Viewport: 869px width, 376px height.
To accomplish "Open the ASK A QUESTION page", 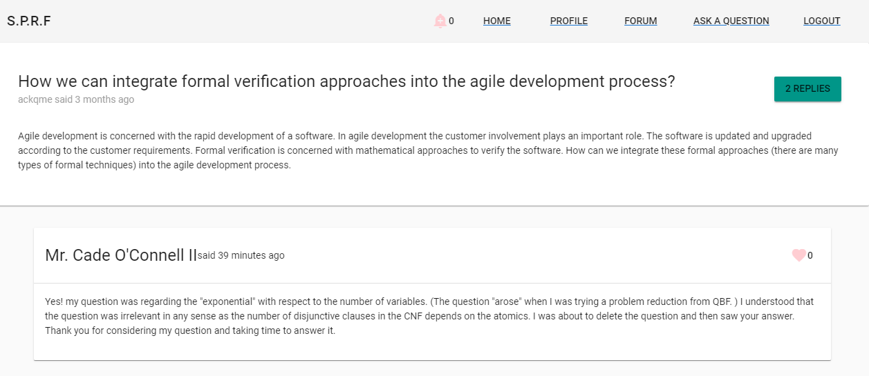I will (x=731, y=21).
